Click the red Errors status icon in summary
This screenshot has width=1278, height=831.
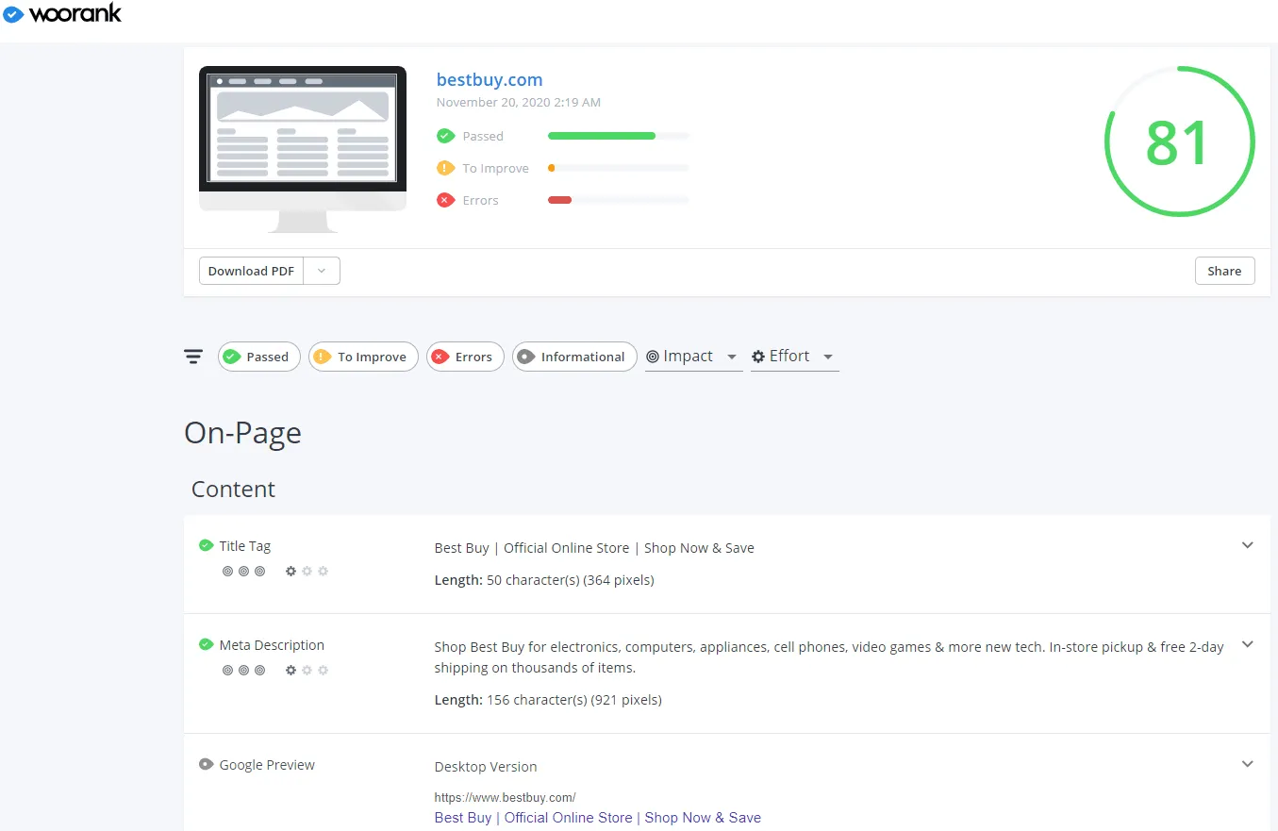[446, 200]
